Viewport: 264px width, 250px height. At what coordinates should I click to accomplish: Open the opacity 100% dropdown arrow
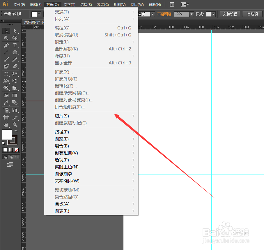pos(192,14)
